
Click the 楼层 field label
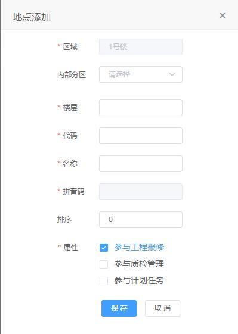70,108
